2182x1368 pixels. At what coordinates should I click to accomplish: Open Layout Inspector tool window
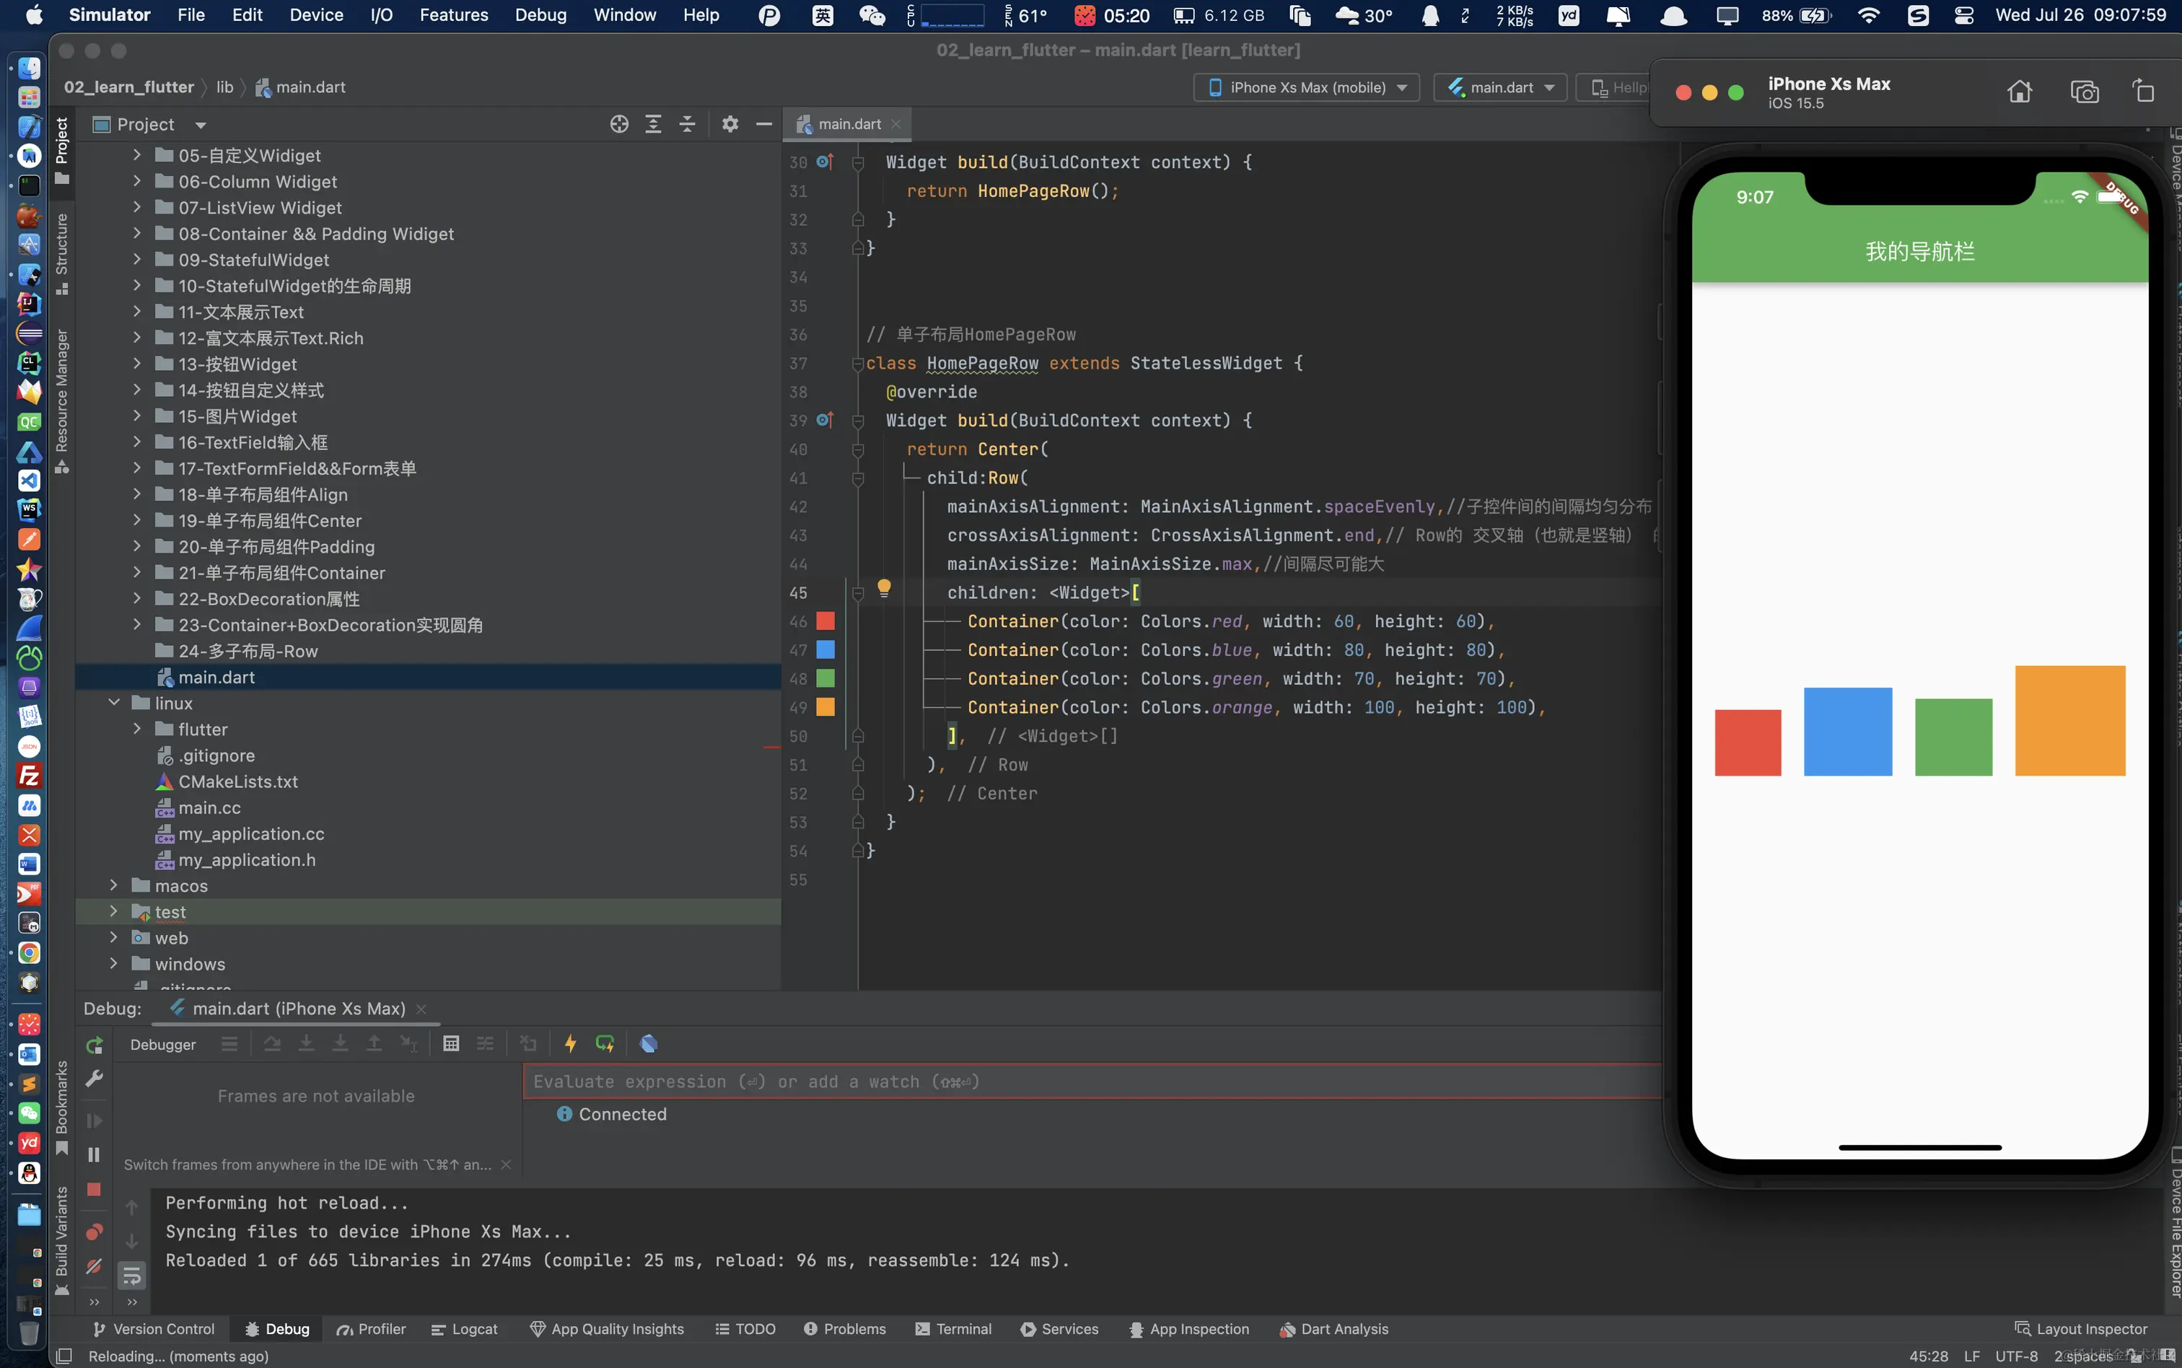click(2081, 1329)
